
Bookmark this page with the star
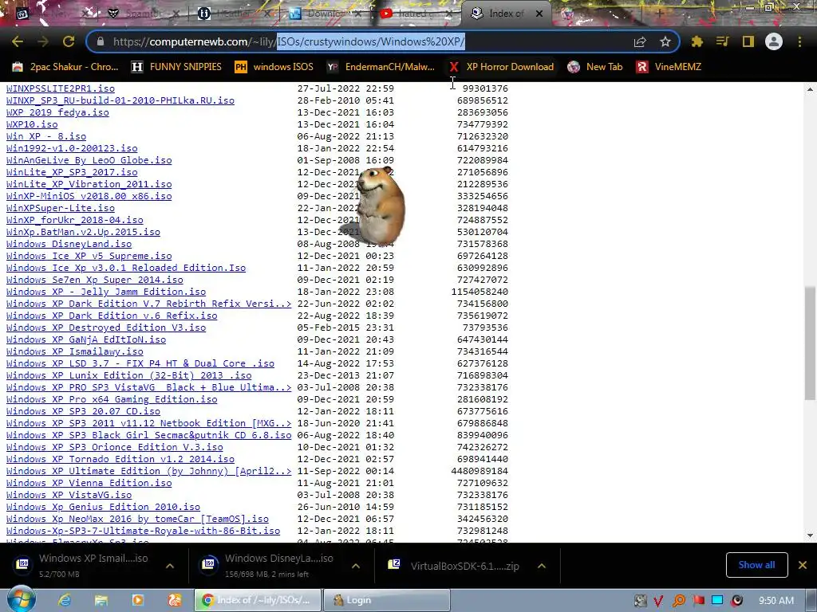pyautogui.click(x=665, y=41)
